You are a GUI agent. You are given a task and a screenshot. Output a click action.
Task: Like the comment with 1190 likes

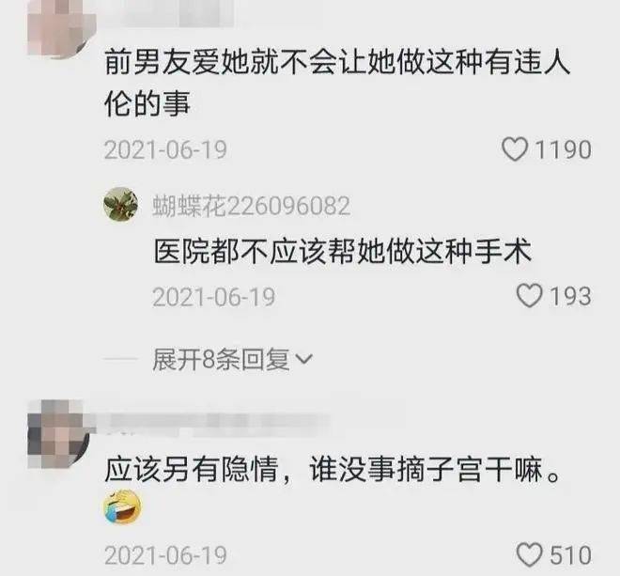(x=515, y=149)
